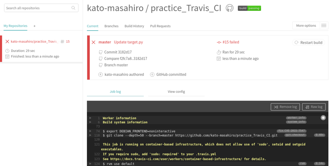Click the 0.14s duration tag

tap(319, 163)
